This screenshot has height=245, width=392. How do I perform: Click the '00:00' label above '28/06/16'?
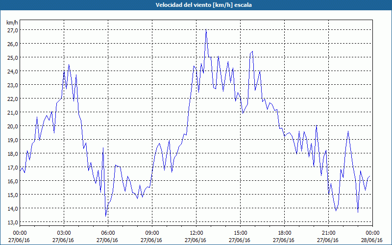372,233
